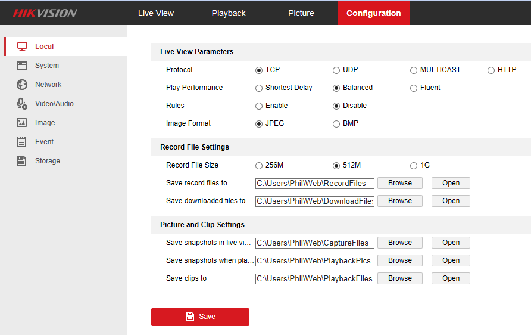The image size is (531, 335).
Task: Open the Live View tab
Action: click(156, 13)
